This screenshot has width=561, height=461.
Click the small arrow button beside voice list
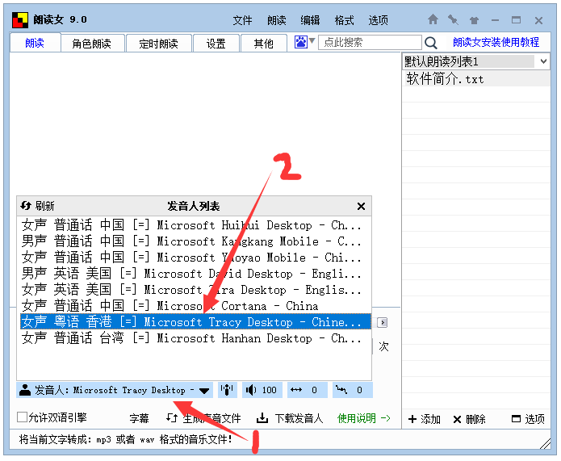[382, 322]
